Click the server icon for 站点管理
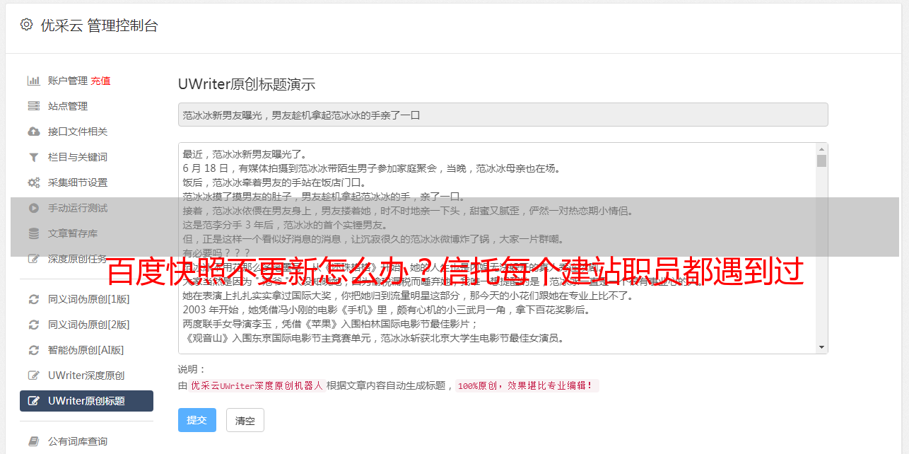The height and width of the screenshot is (454, 909). pyautogui.click(x=33, y=106)
